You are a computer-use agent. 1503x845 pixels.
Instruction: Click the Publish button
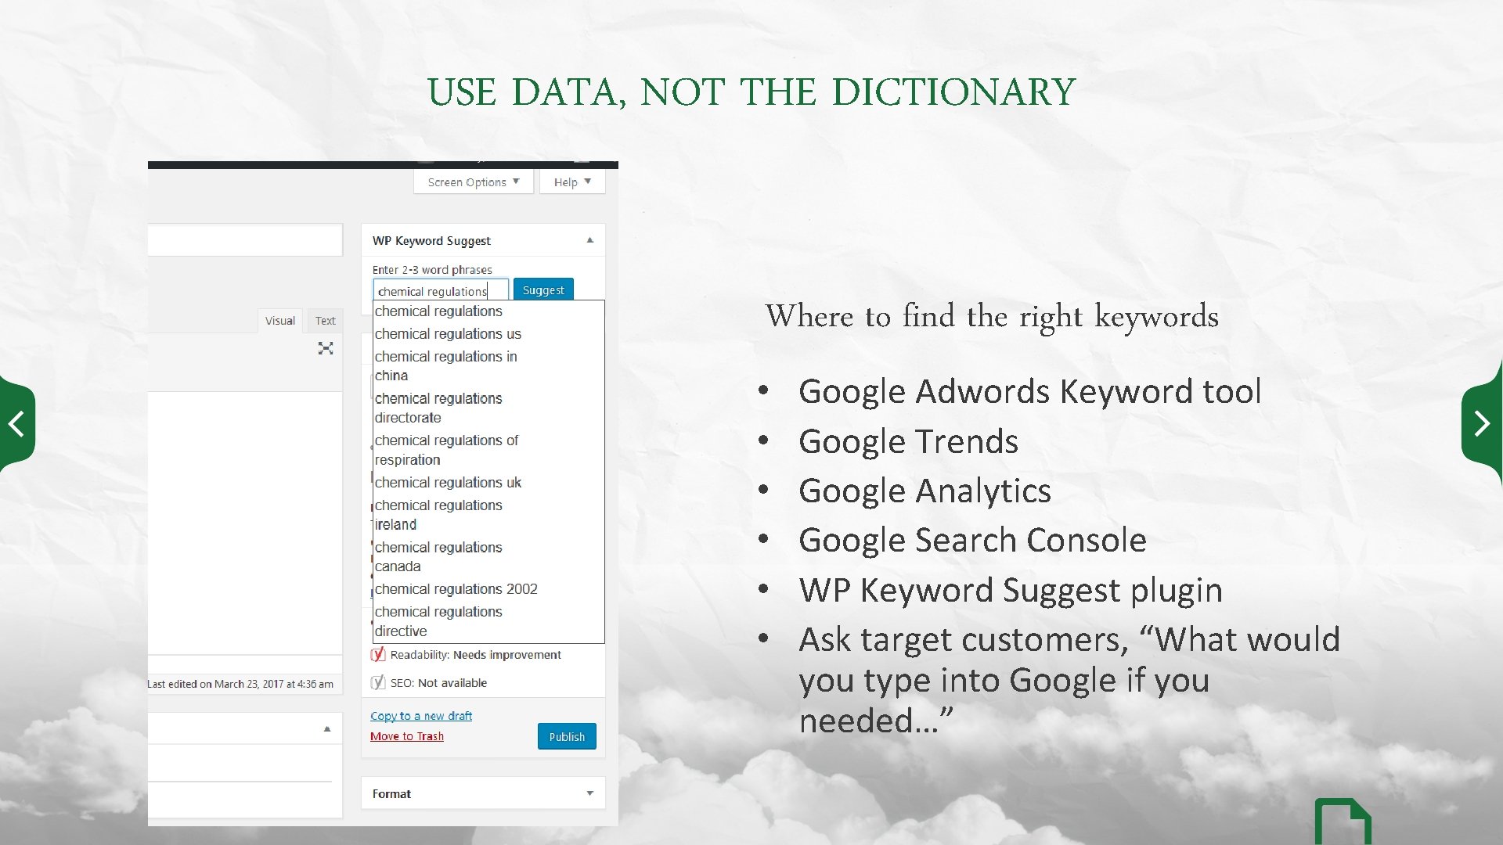(x=566, y=735)
